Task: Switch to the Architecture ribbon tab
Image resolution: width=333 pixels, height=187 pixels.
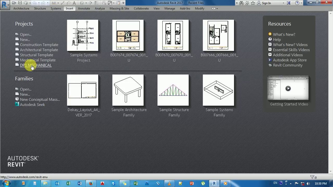Action: (21, 8)
